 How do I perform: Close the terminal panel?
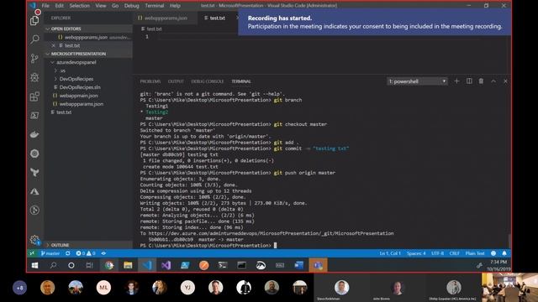pos(505,81)
